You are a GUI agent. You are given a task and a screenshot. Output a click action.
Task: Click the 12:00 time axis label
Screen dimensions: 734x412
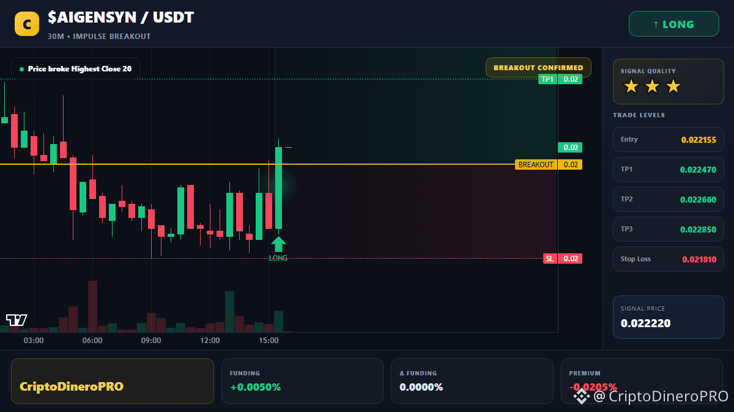tap(210, 340)
